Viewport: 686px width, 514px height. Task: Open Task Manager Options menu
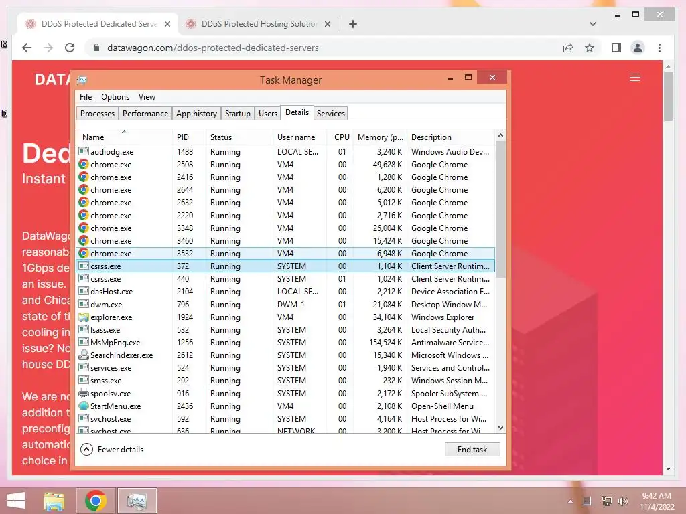tap(115, 97)
